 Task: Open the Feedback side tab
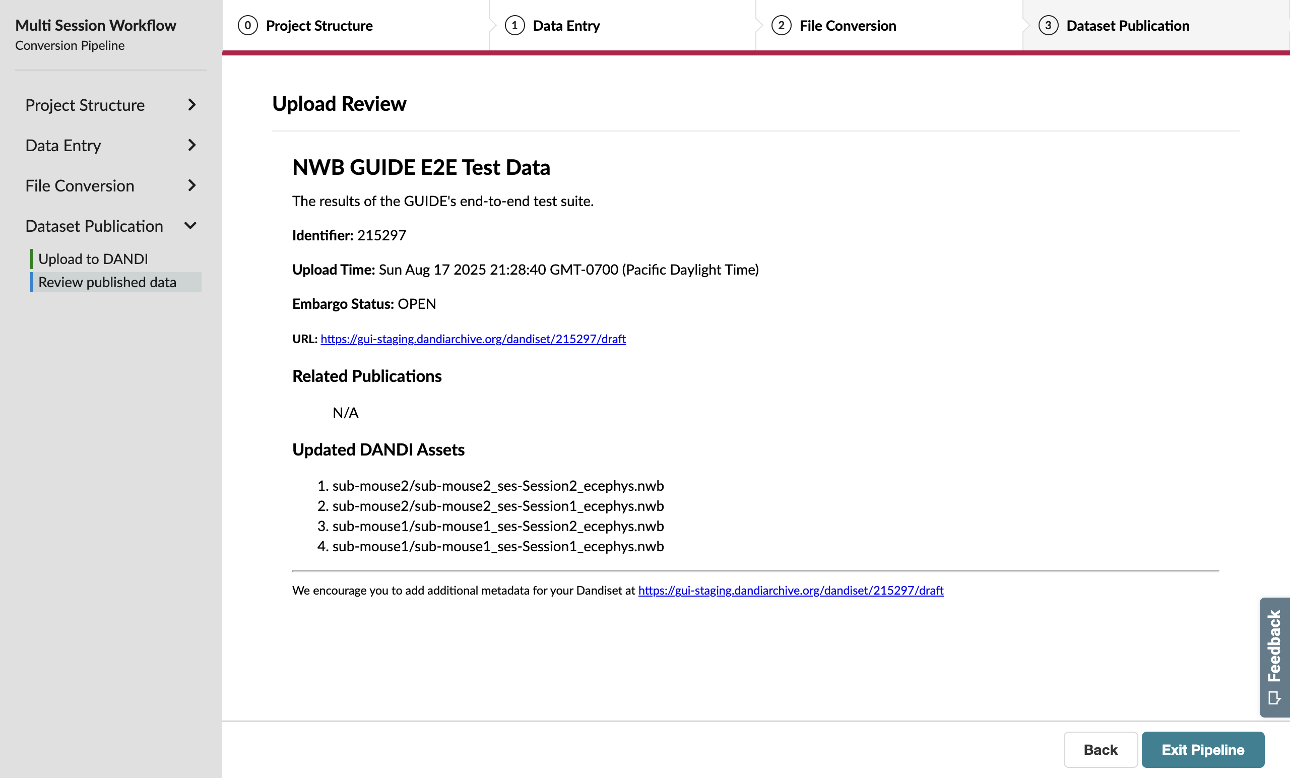pos(1274,657)
